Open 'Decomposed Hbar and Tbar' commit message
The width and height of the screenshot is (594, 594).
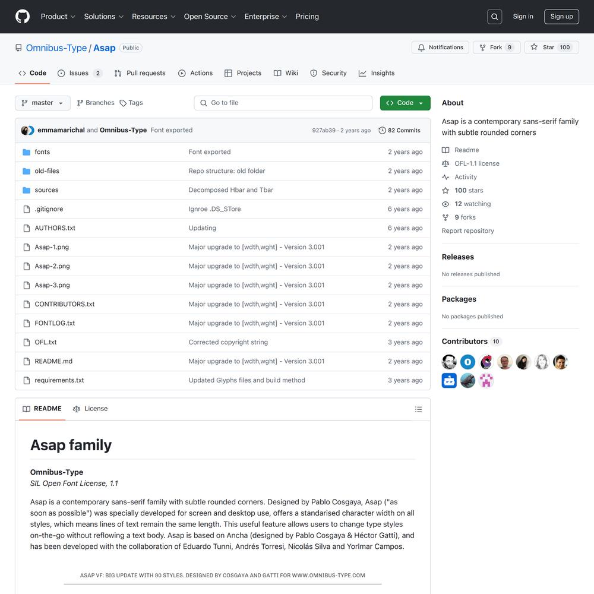230,190
